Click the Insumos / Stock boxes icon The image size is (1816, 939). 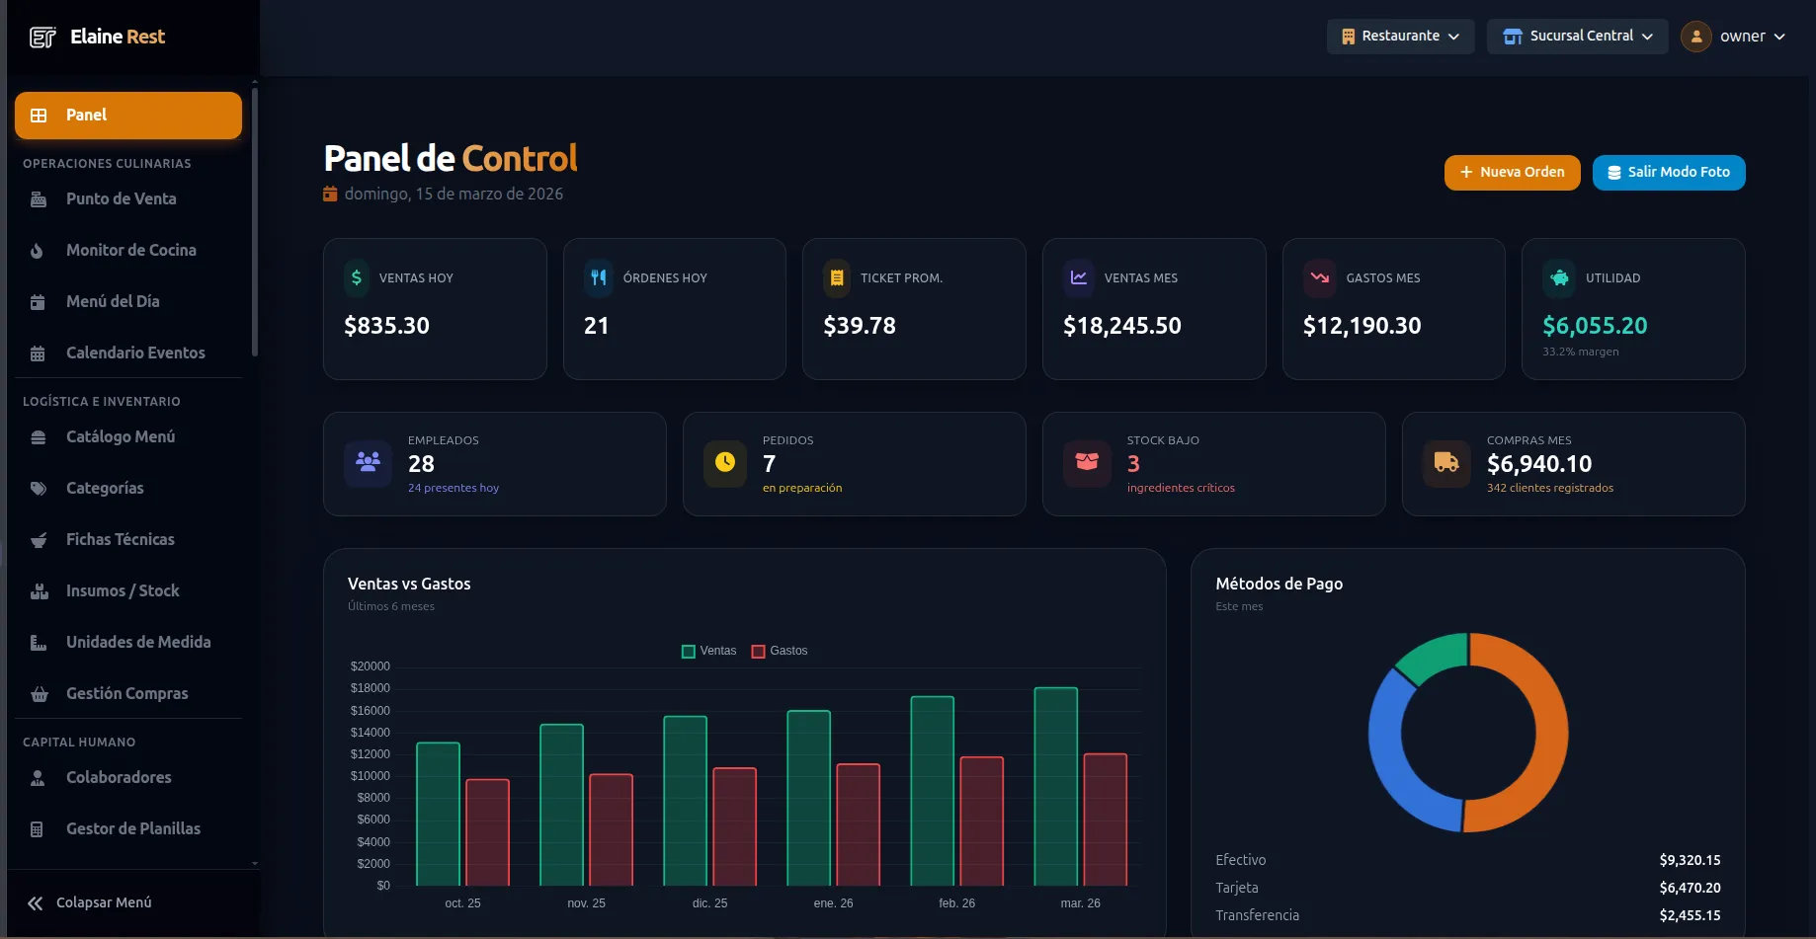pos(40,591)
